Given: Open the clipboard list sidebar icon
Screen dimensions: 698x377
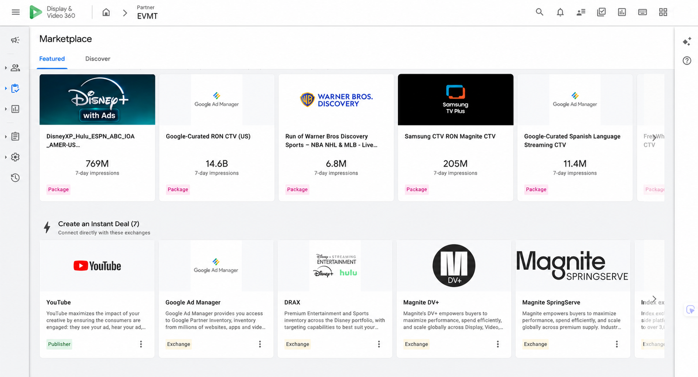Looking at the screenshot, I should (15, 136).
